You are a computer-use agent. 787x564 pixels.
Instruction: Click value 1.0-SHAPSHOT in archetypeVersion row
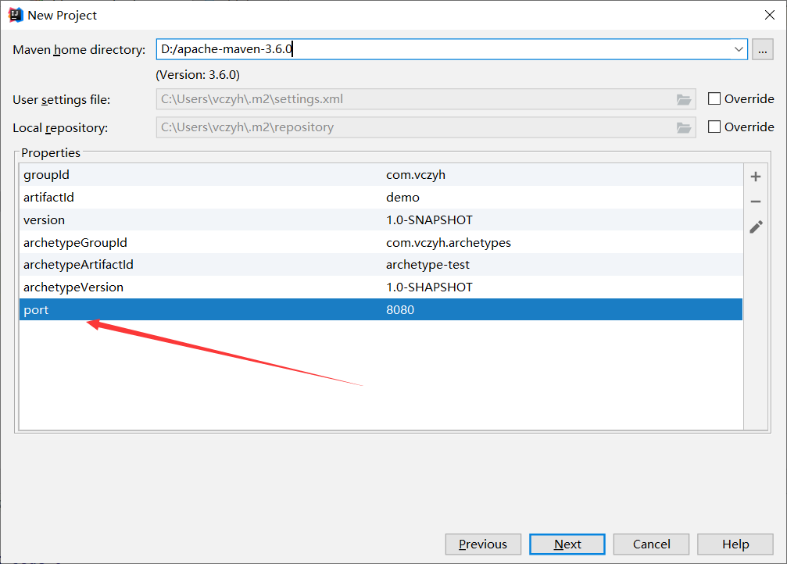(429, 287)
